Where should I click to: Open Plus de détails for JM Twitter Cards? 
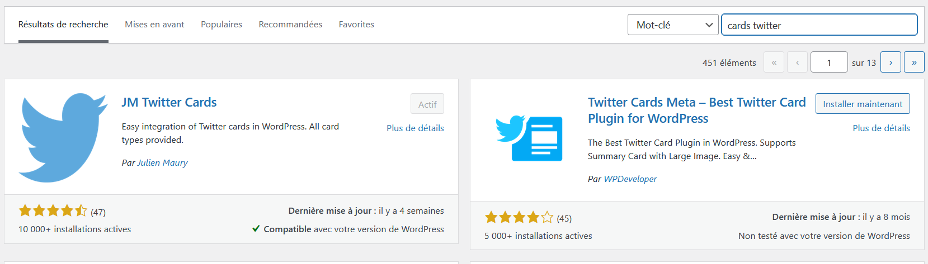(x=415, y=128)
